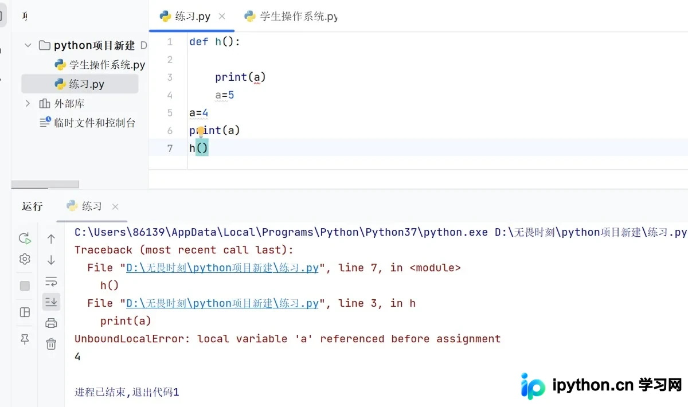The width and height of the screenshot is (688, 407).
Task: Switch to the 学生操作系统.py editor tab
Action: point(291,16)
